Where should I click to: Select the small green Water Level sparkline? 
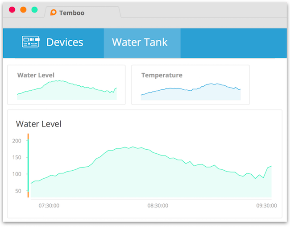67,90
